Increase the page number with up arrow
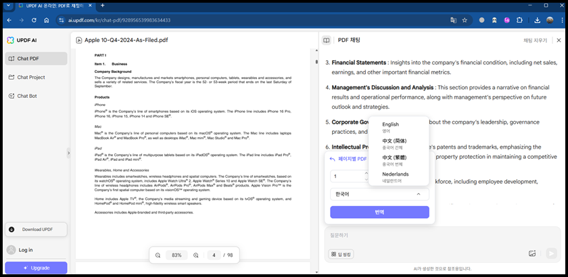This screenshot has height=277, width=568. pos(366,174)
